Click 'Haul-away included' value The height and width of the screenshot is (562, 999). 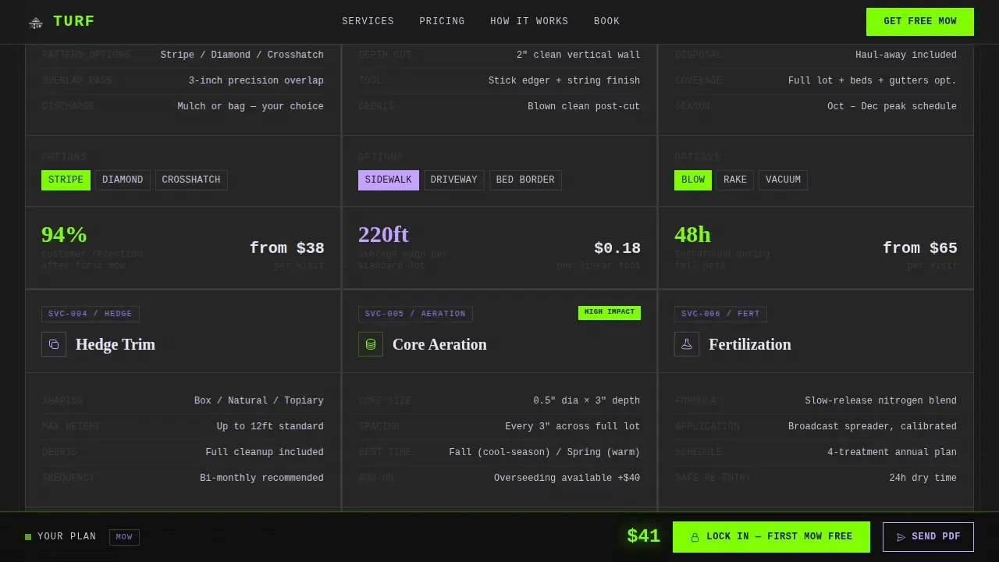(x=906, y=55)
